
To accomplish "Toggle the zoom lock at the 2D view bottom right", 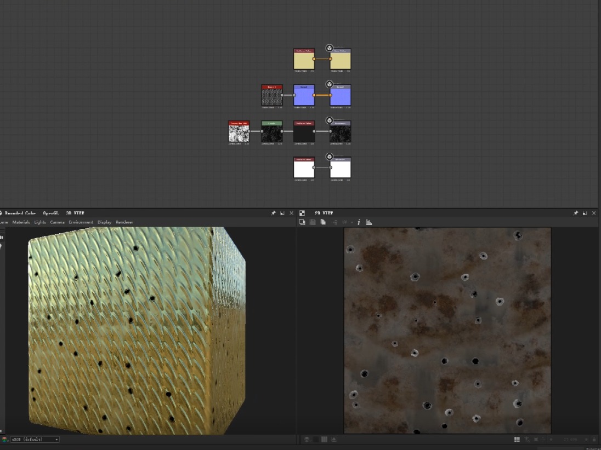I will coord(594,440).
